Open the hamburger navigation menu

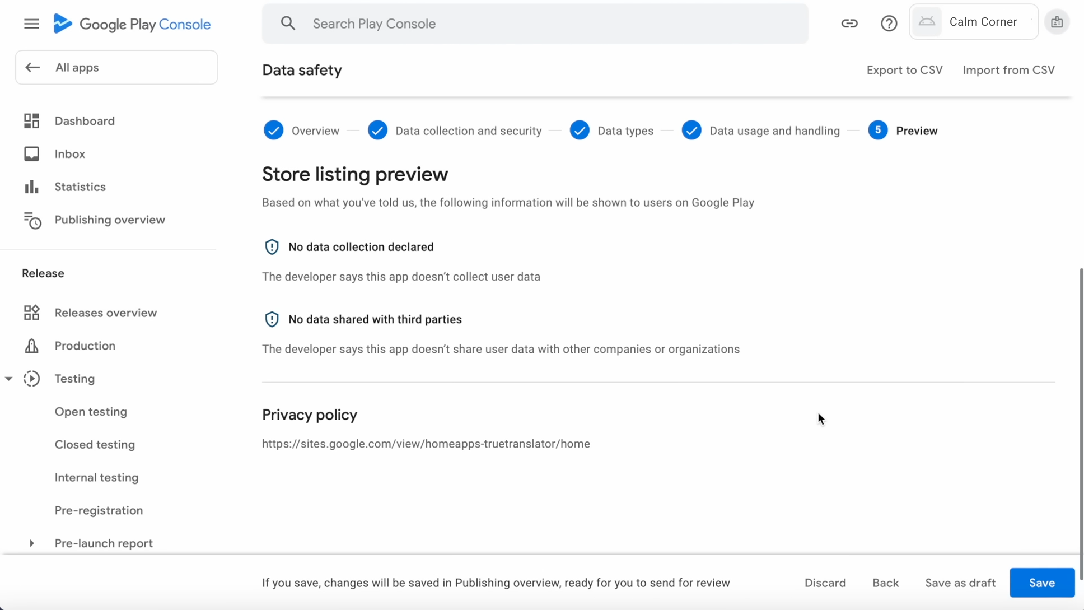[31, 24]
